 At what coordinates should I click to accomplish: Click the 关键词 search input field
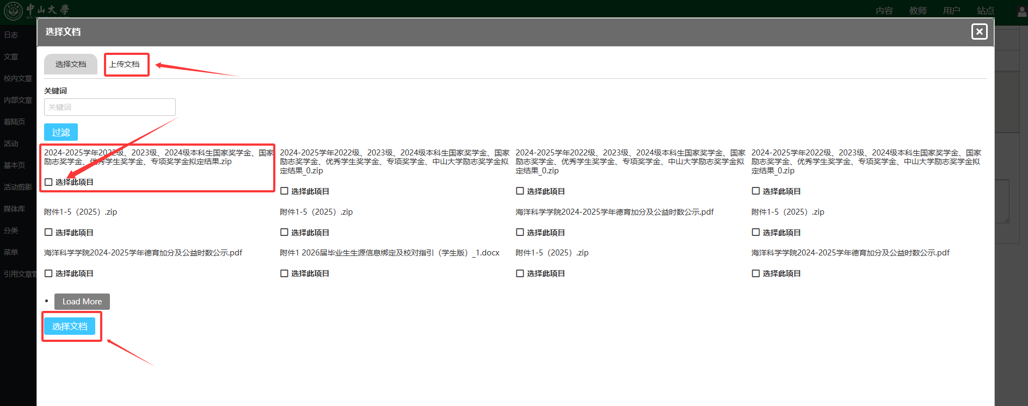110,107
